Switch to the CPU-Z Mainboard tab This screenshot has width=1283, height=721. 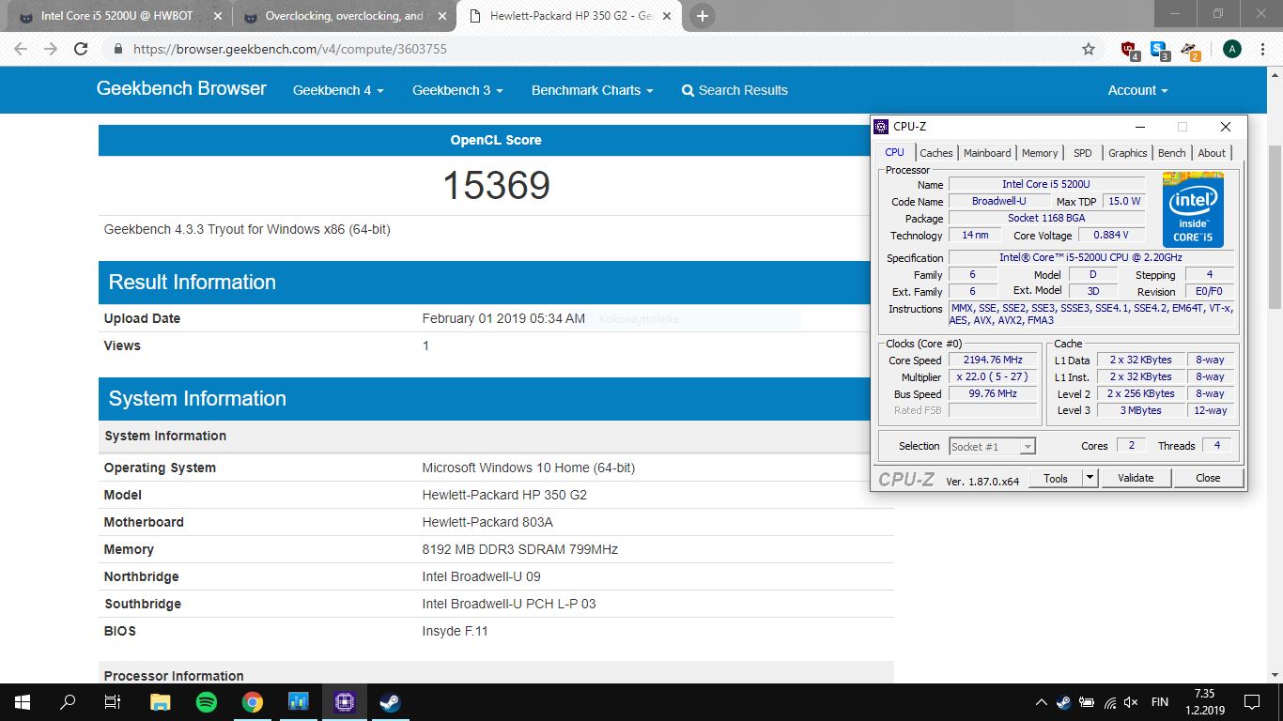click(x=987, y=153)
